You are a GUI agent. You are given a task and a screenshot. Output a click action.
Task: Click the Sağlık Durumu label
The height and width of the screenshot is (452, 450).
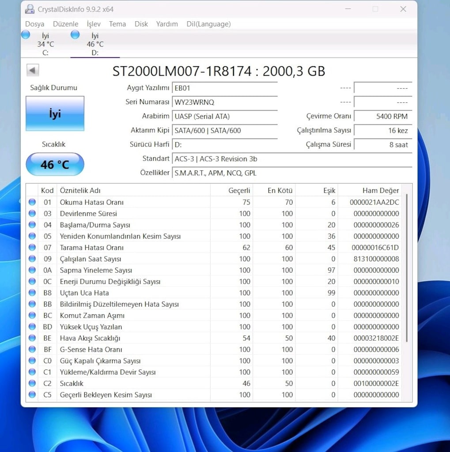coord(53,88)
